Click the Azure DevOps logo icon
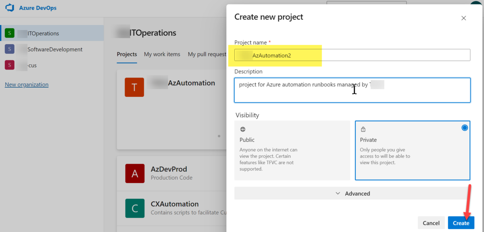 pyautogui.click(x=10, y=8)
